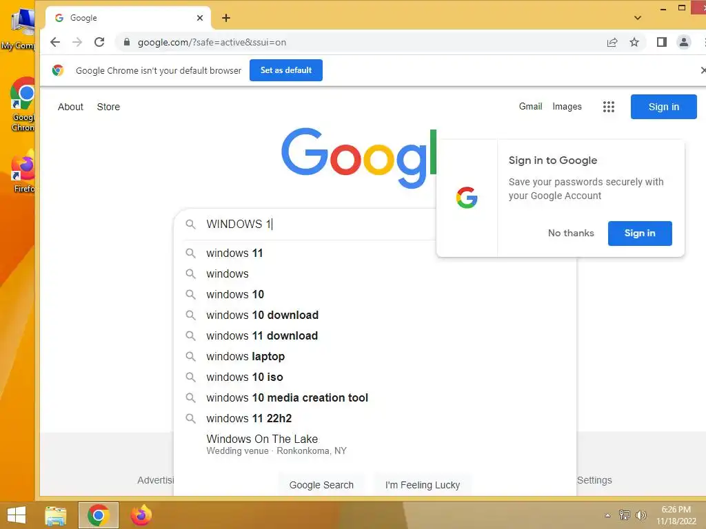This screenshot has width=706, height=529.
Task: Click the padlock site info icon
Action: pyautogui.click(x=127, y=42)
